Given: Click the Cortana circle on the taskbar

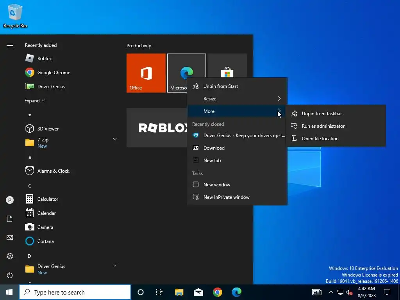Looking at the screenshot, I should click(141, 292).
